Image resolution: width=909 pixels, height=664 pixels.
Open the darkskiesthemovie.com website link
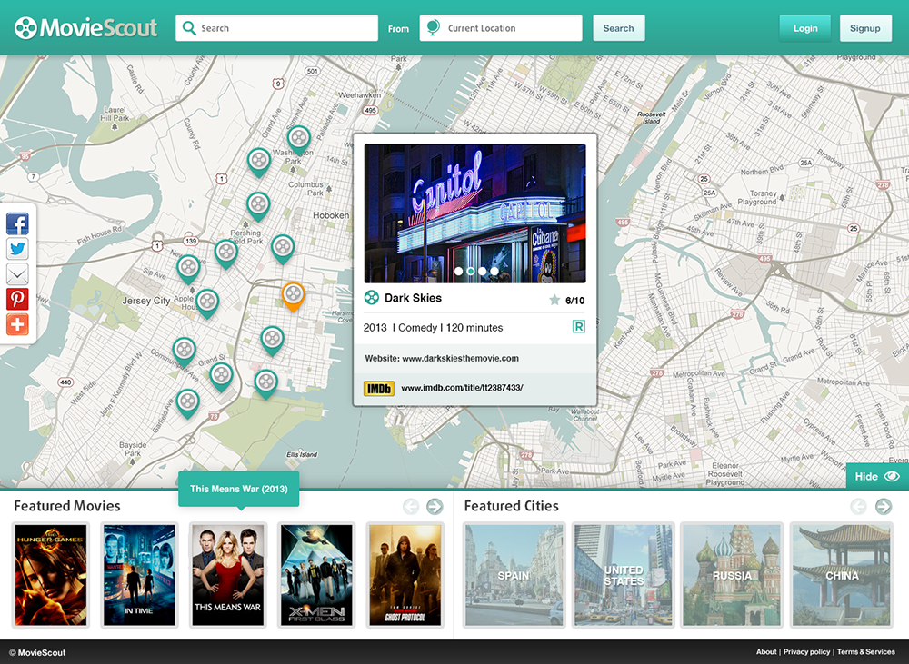460,358
